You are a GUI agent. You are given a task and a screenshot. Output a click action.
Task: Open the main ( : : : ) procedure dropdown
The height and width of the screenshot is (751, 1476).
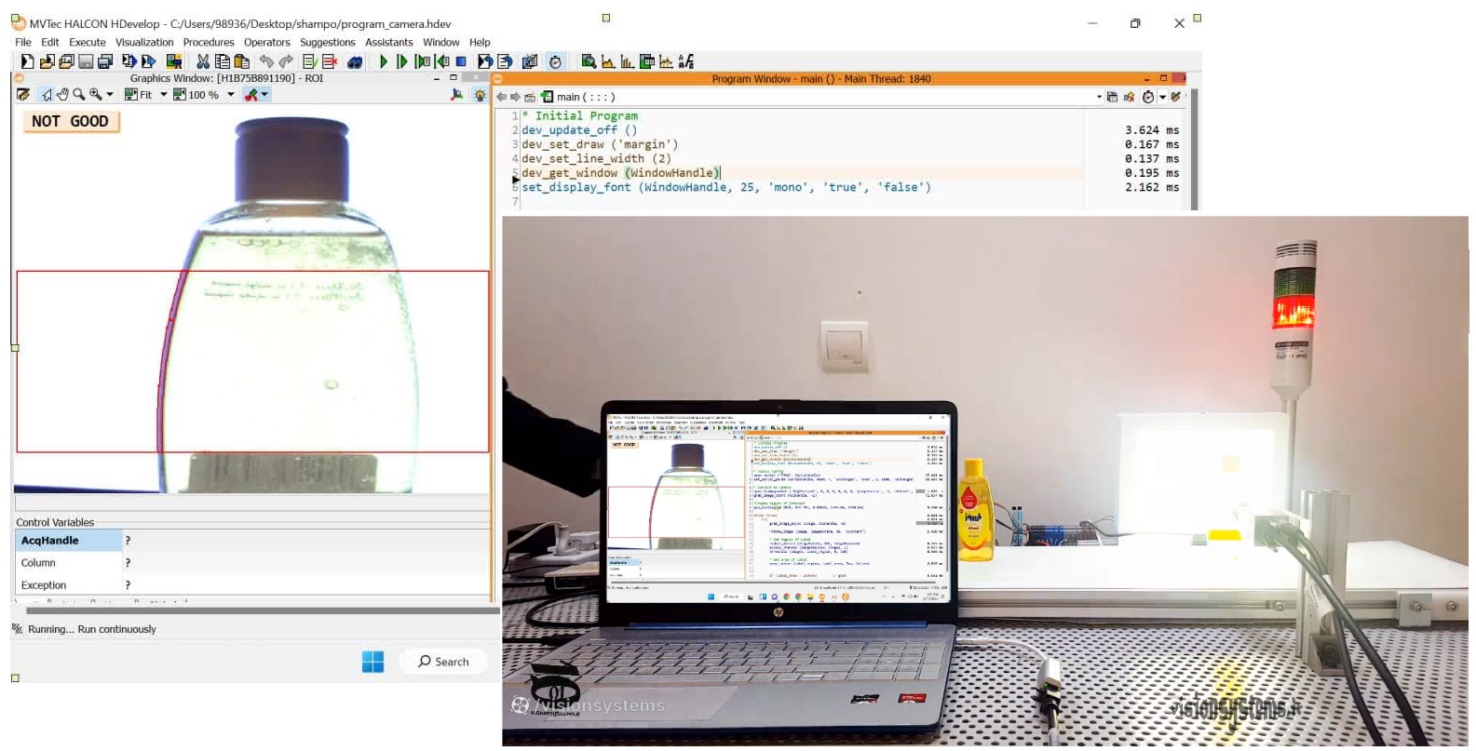tap(1099, 97)
